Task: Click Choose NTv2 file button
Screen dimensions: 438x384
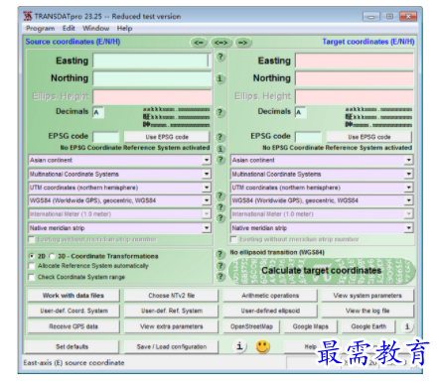Action: point(171,296)
